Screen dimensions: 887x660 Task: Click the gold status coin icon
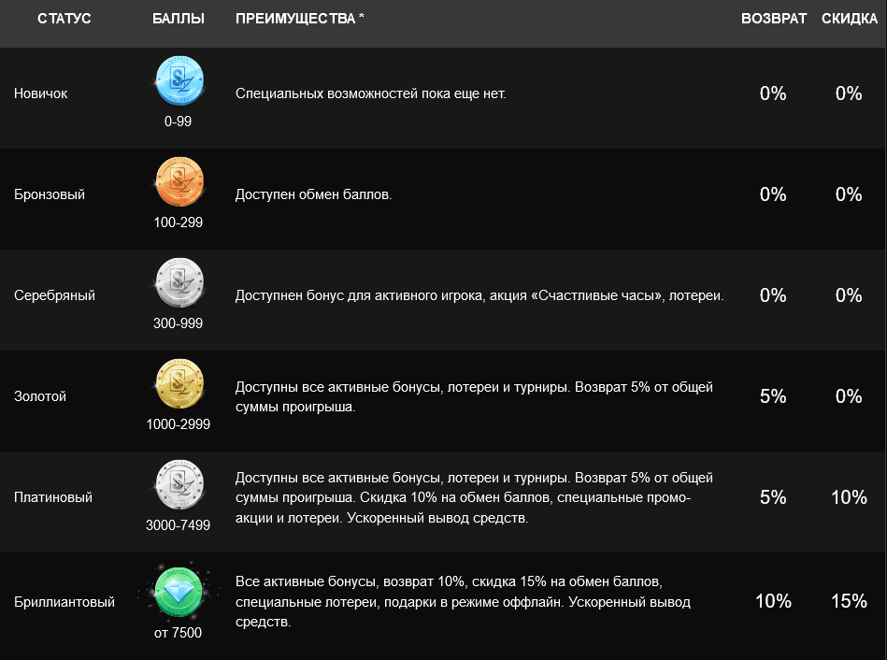[179, 383]
